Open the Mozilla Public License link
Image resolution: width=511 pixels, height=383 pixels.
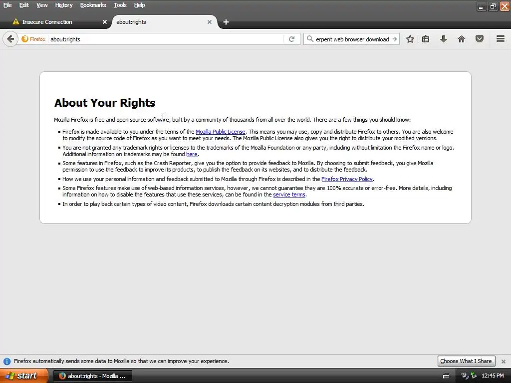220,132
